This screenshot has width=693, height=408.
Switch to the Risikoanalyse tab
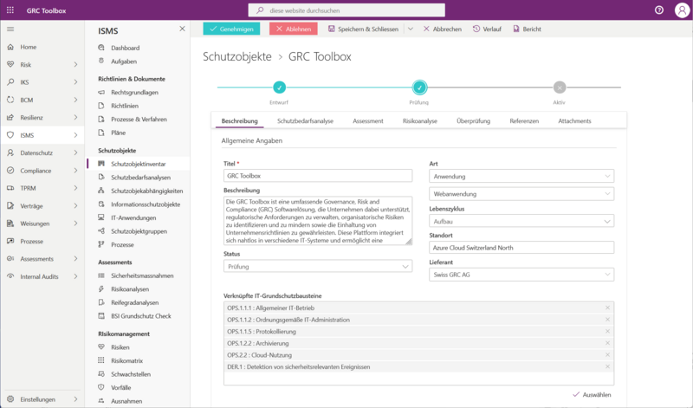pos(420,121)
